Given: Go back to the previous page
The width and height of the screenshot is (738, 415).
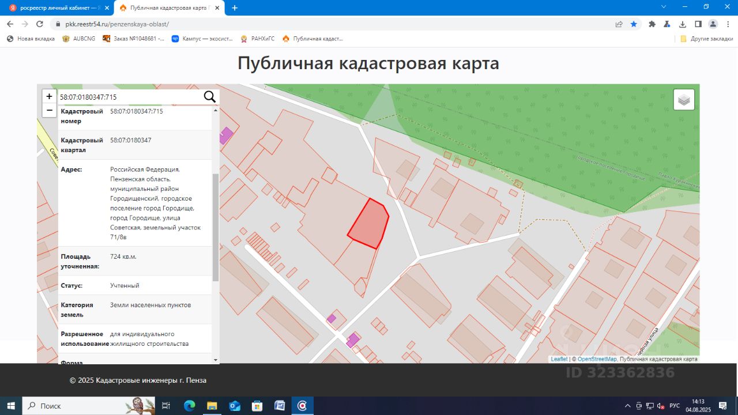Looking at the screenshot, I should click(x=10, y=24).
